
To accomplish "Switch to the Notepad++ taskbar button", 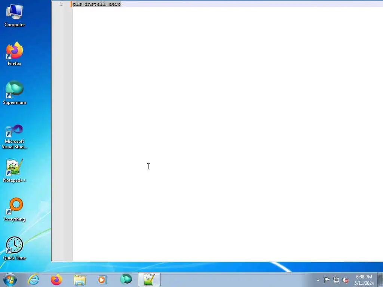I will [149, 280].
